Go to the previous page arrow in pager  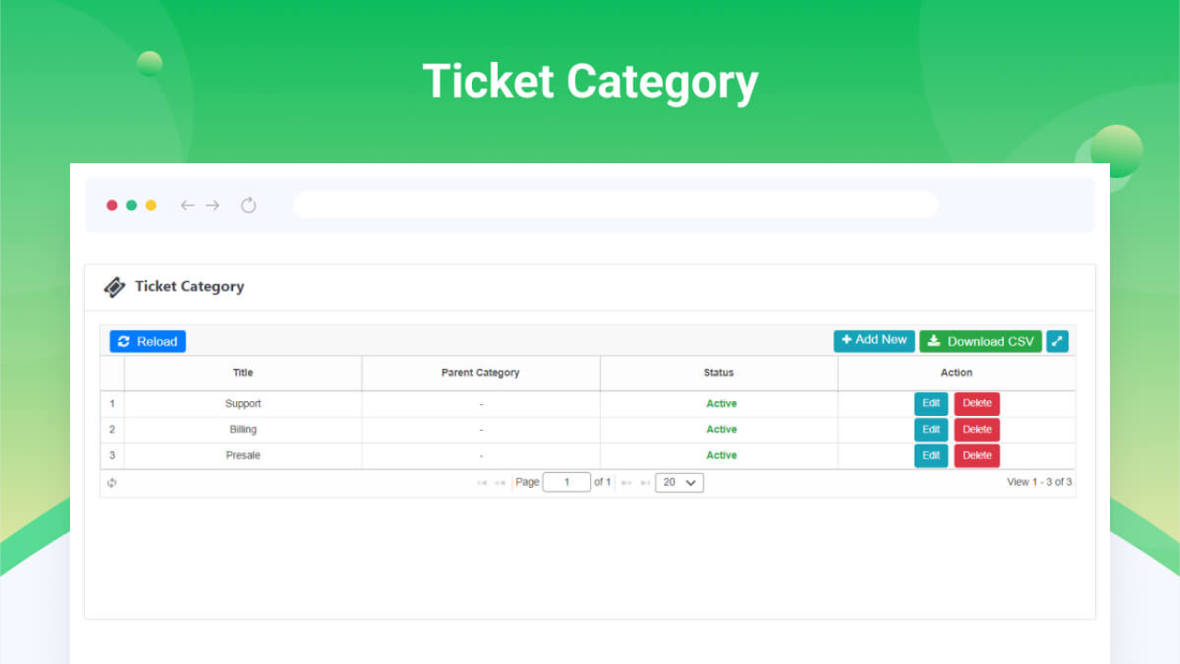pyautogui.click(x=500, y=482)
